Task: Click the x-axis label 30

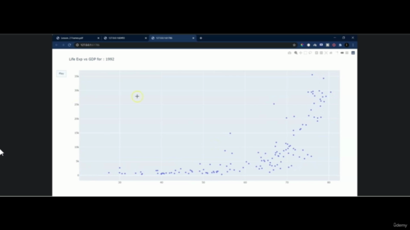Action: [120, 183]
